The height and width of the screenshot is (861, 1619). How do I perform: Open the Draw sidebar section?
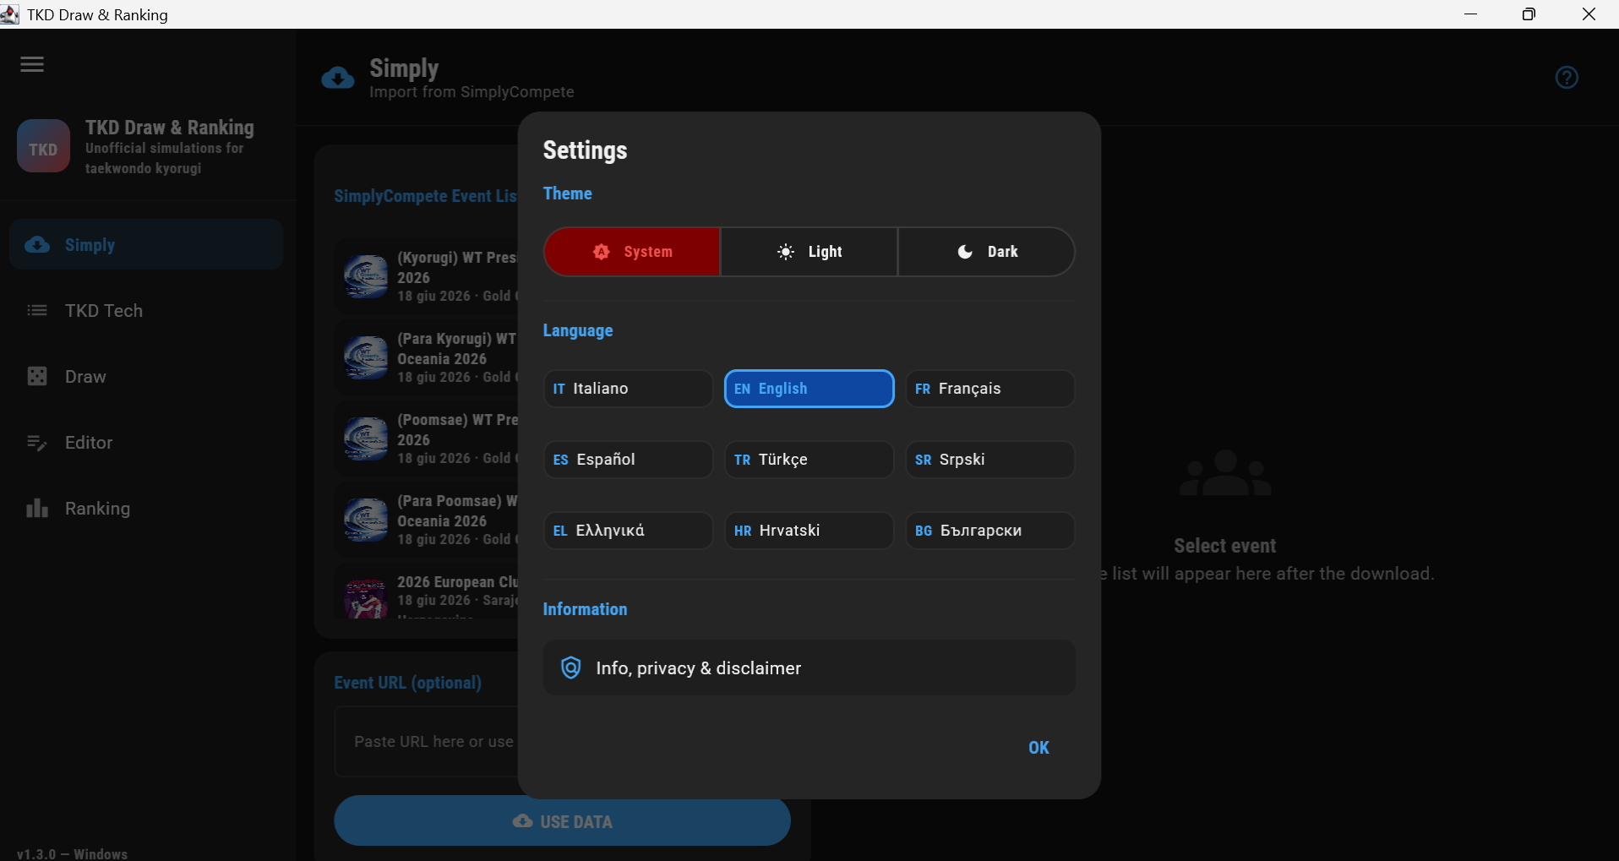coord(146,377)
